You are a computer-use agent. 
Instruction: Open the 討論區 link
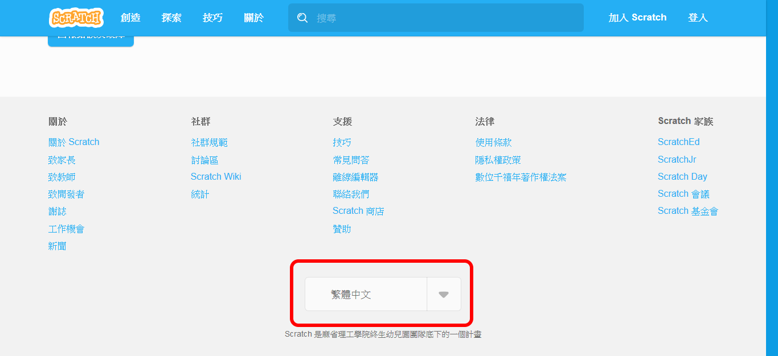point(204,160)
